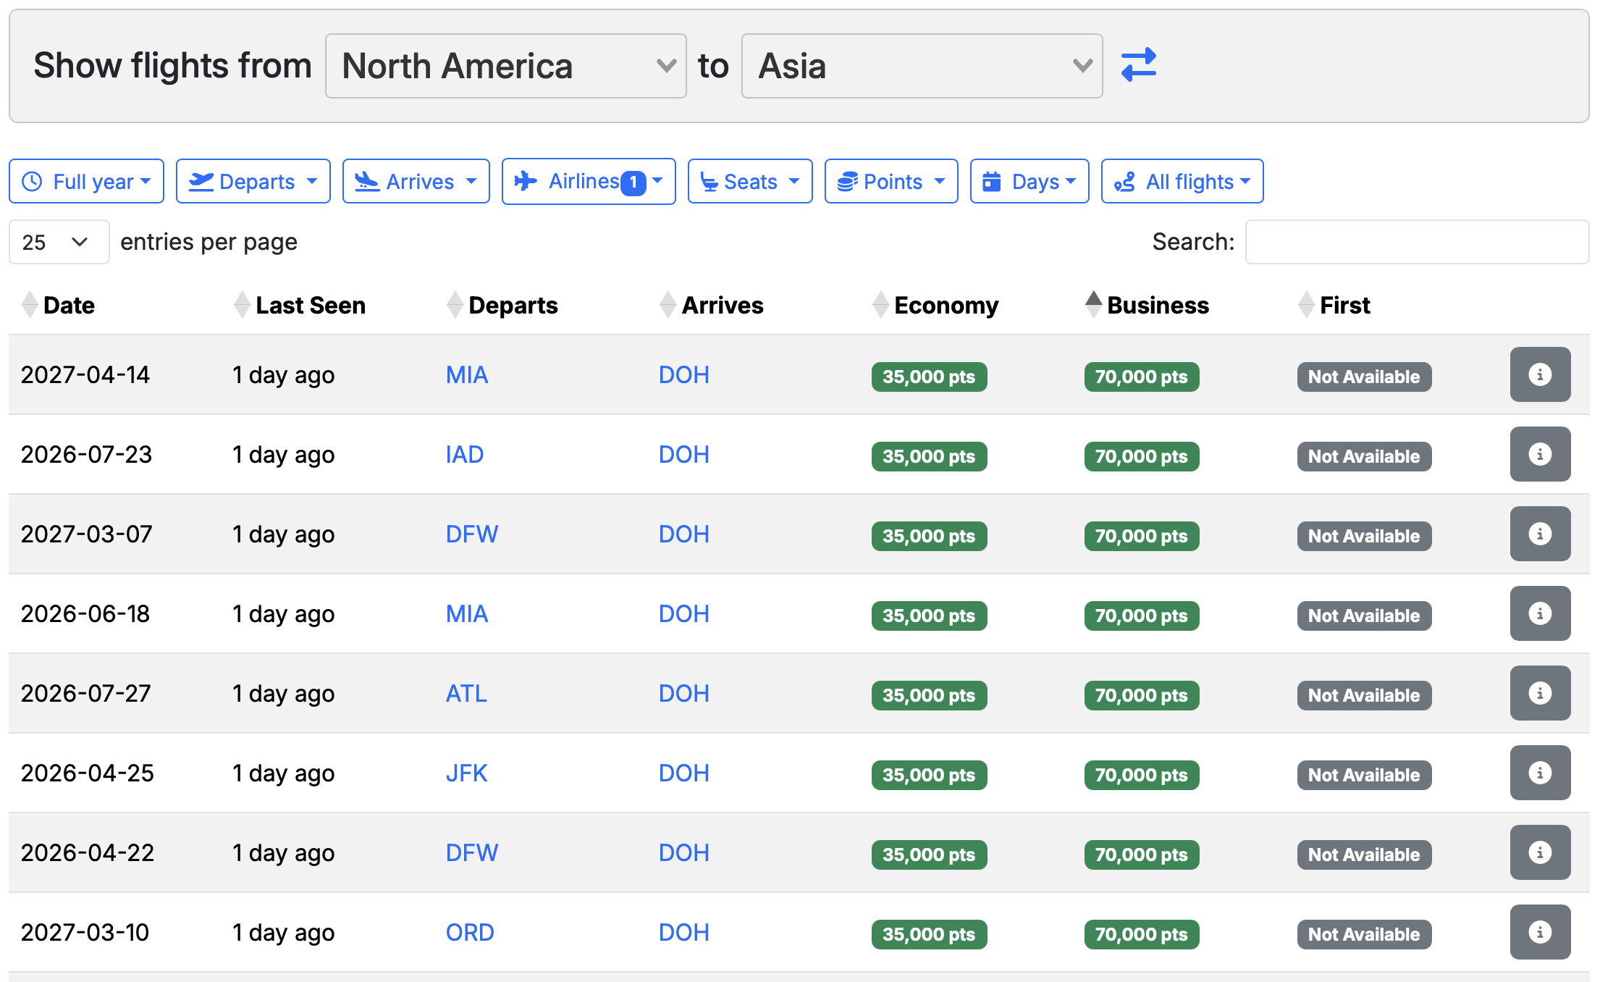Open MIA link in 2026-06-18 row

coord(467,613)
